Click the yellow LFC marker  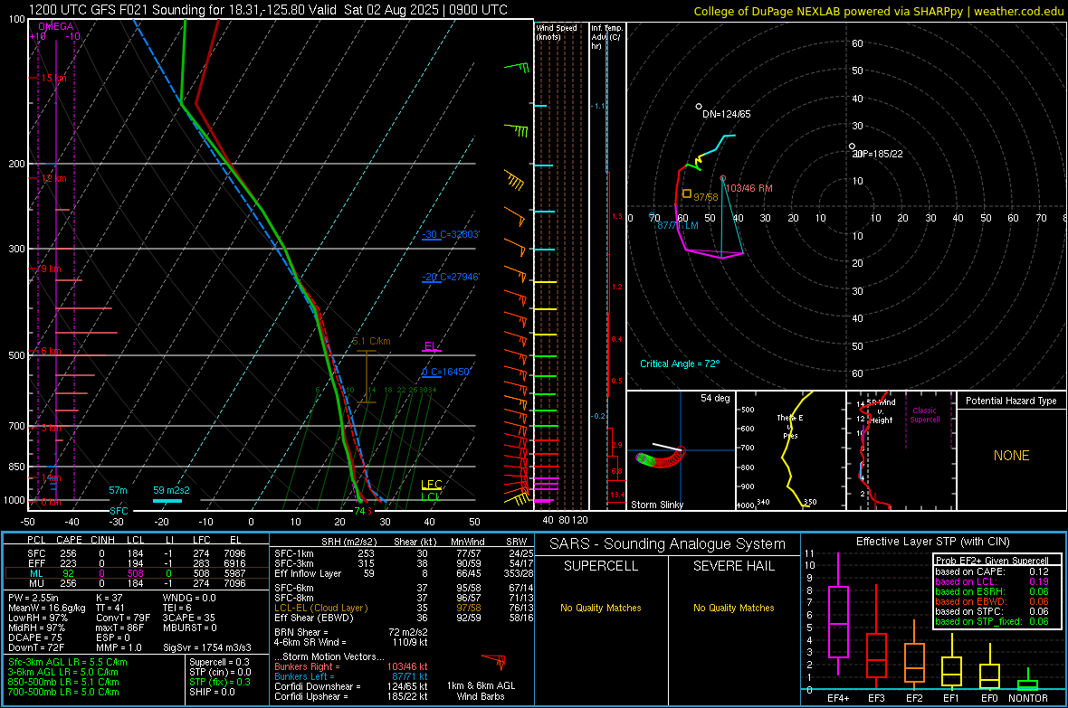coord(431,485)
